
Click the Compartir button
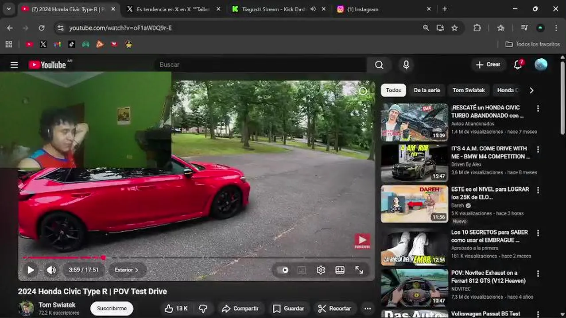point(240,308)
